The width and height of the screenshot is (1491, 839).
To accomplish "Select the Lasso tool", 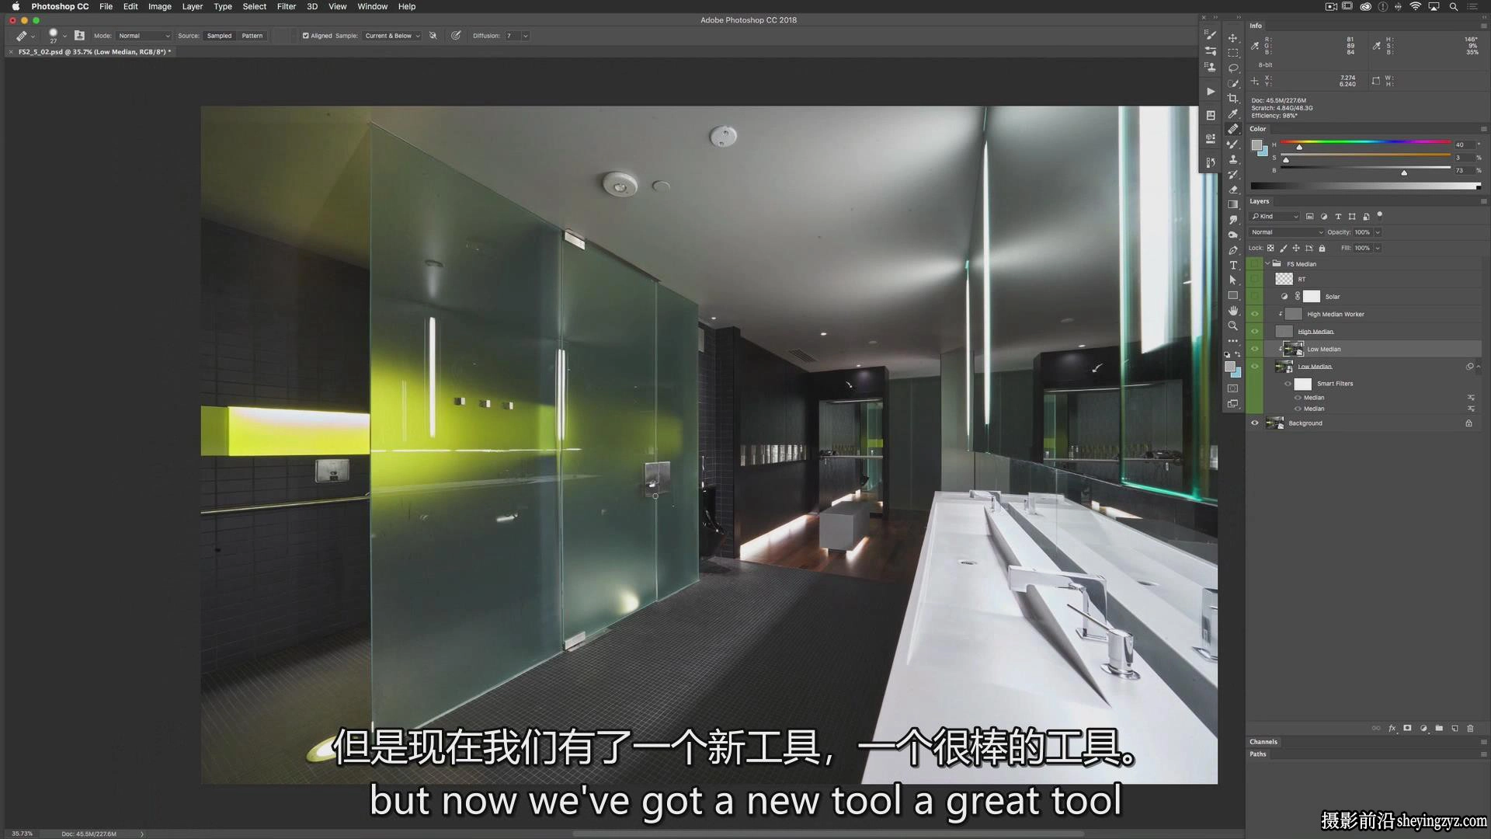I will pyautogui.click(x=1232, y=68).
